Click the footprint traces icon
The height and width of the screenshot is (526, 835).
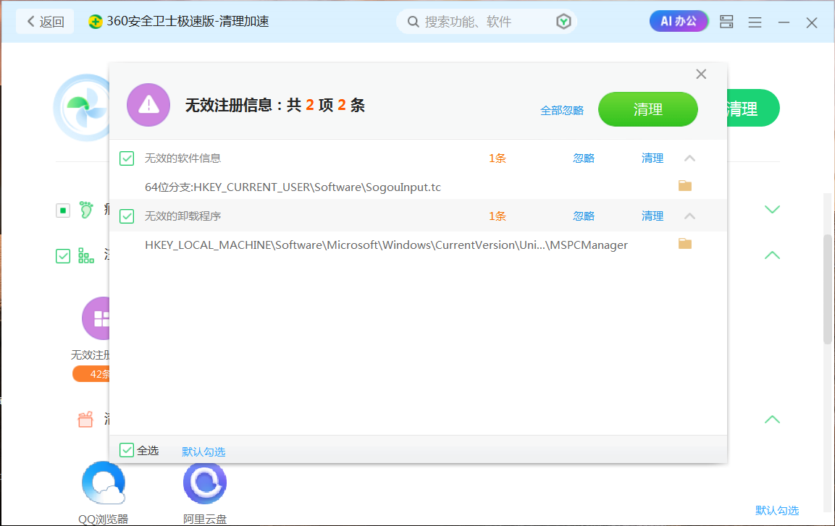pyautogui.click(x=85, y=210)
